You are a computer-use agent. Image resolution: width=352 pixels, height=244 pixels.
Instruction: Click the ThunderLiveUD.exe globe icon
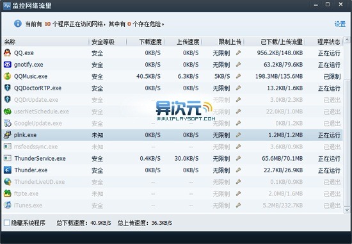8,181
